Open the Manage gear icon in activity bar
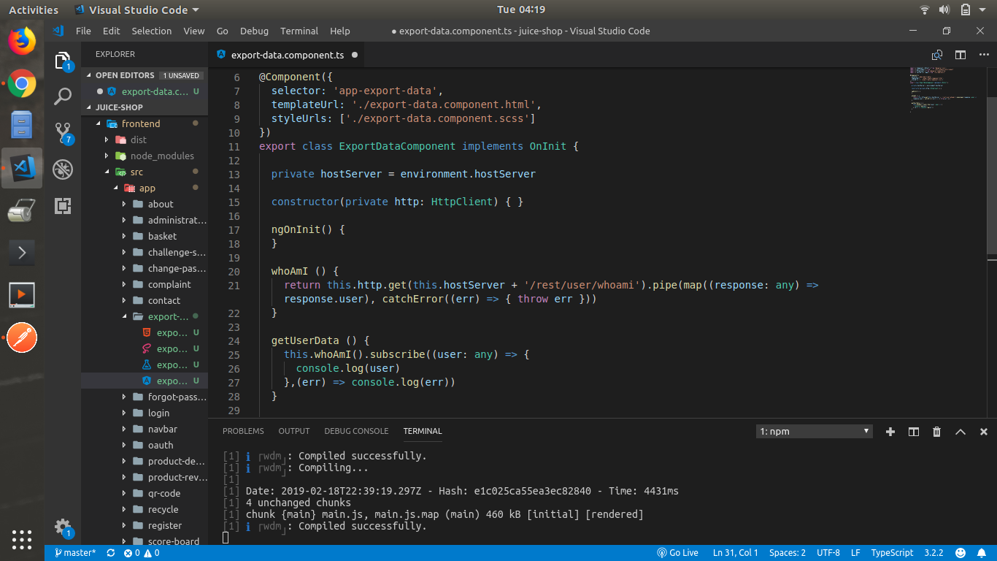997x561 pixels. (63, 527)
